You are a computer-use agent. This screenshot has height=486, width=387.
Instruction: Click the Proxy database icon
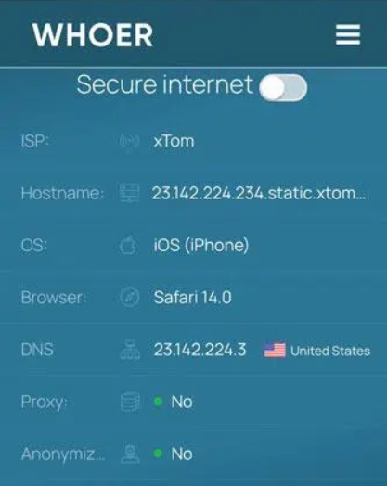point(130,402)
